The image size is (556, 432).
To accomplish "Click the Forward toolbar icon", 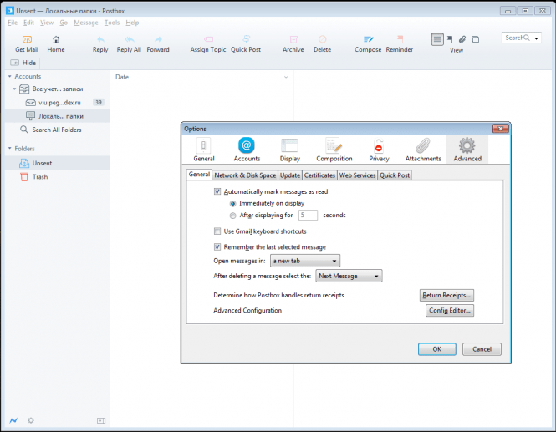I will (158, 39).
